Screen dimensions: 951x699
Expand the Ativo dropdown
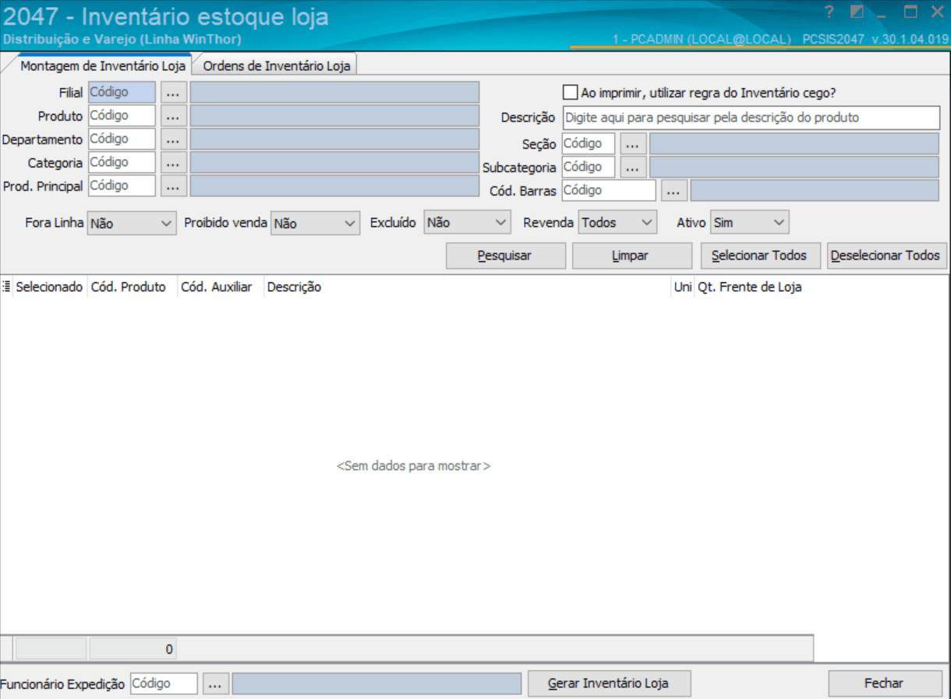[780, 223]
